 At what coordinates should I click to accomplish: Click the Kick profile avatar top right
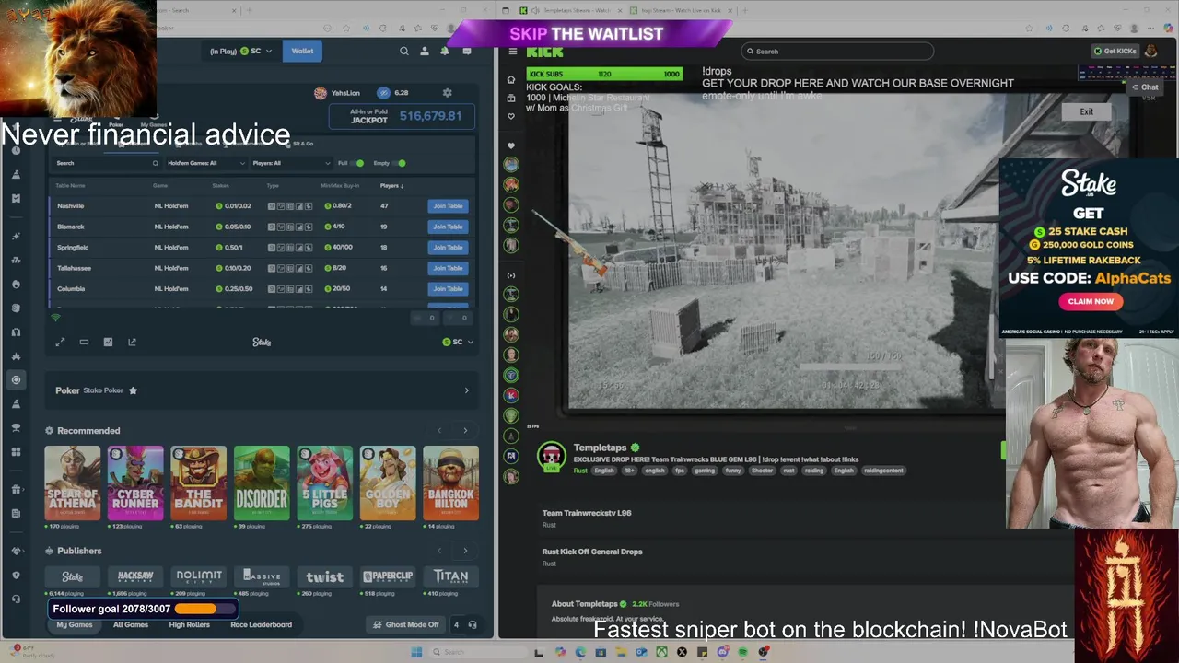coord(1150,52)
